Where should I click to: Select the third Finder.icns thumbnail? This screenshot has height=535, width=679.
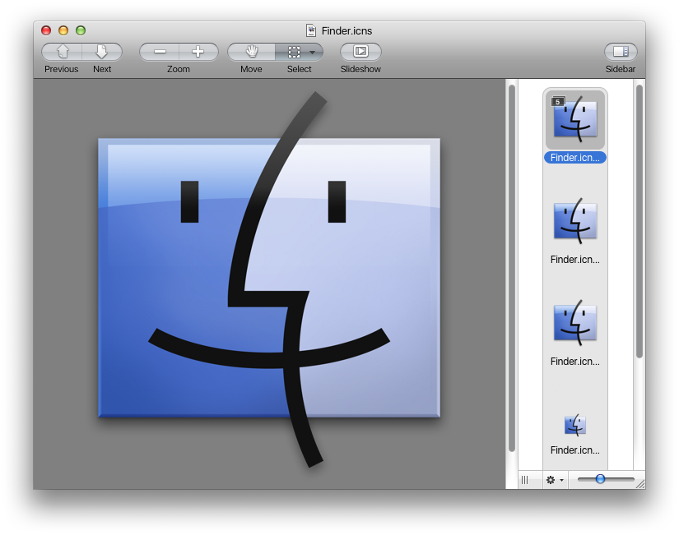coord(574,323)
